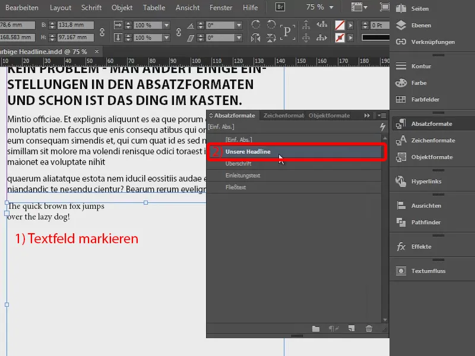Viewport: 475px width, 356px height.
Task: Toggle constrain scaling proportions link
Action: click(x=179, y=31)
